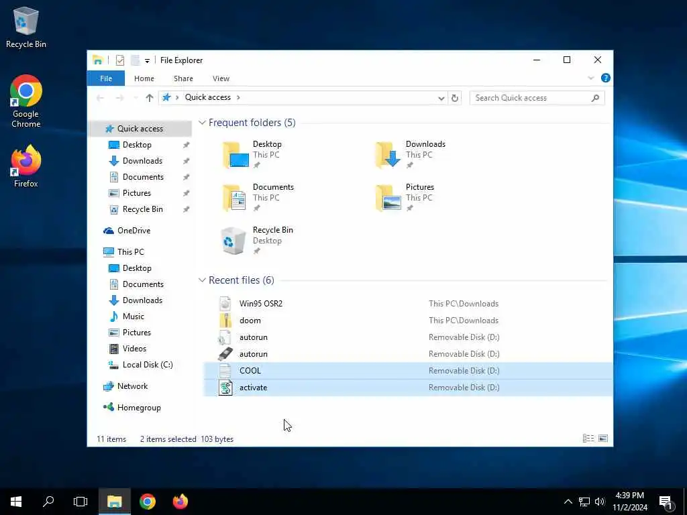Select pinned Desktop under Quick access
The image size is (687, 515).
137,145
